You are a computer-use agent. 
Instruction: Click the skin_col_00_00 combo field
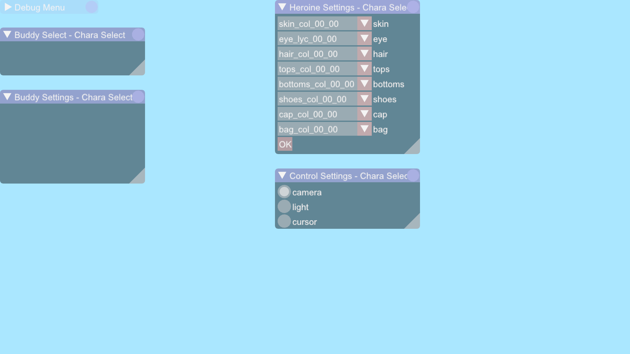(x=318, y=23)
